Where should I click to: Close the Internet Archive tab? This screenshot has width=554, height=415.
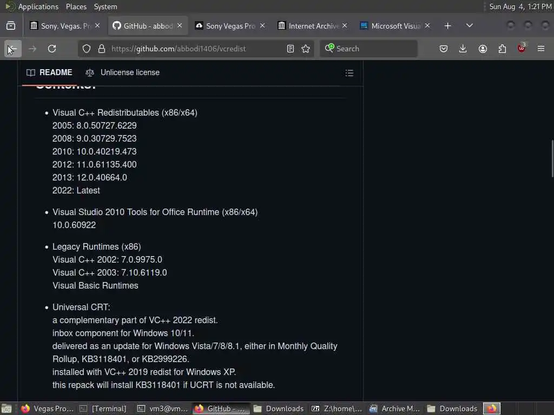(345, 26)
